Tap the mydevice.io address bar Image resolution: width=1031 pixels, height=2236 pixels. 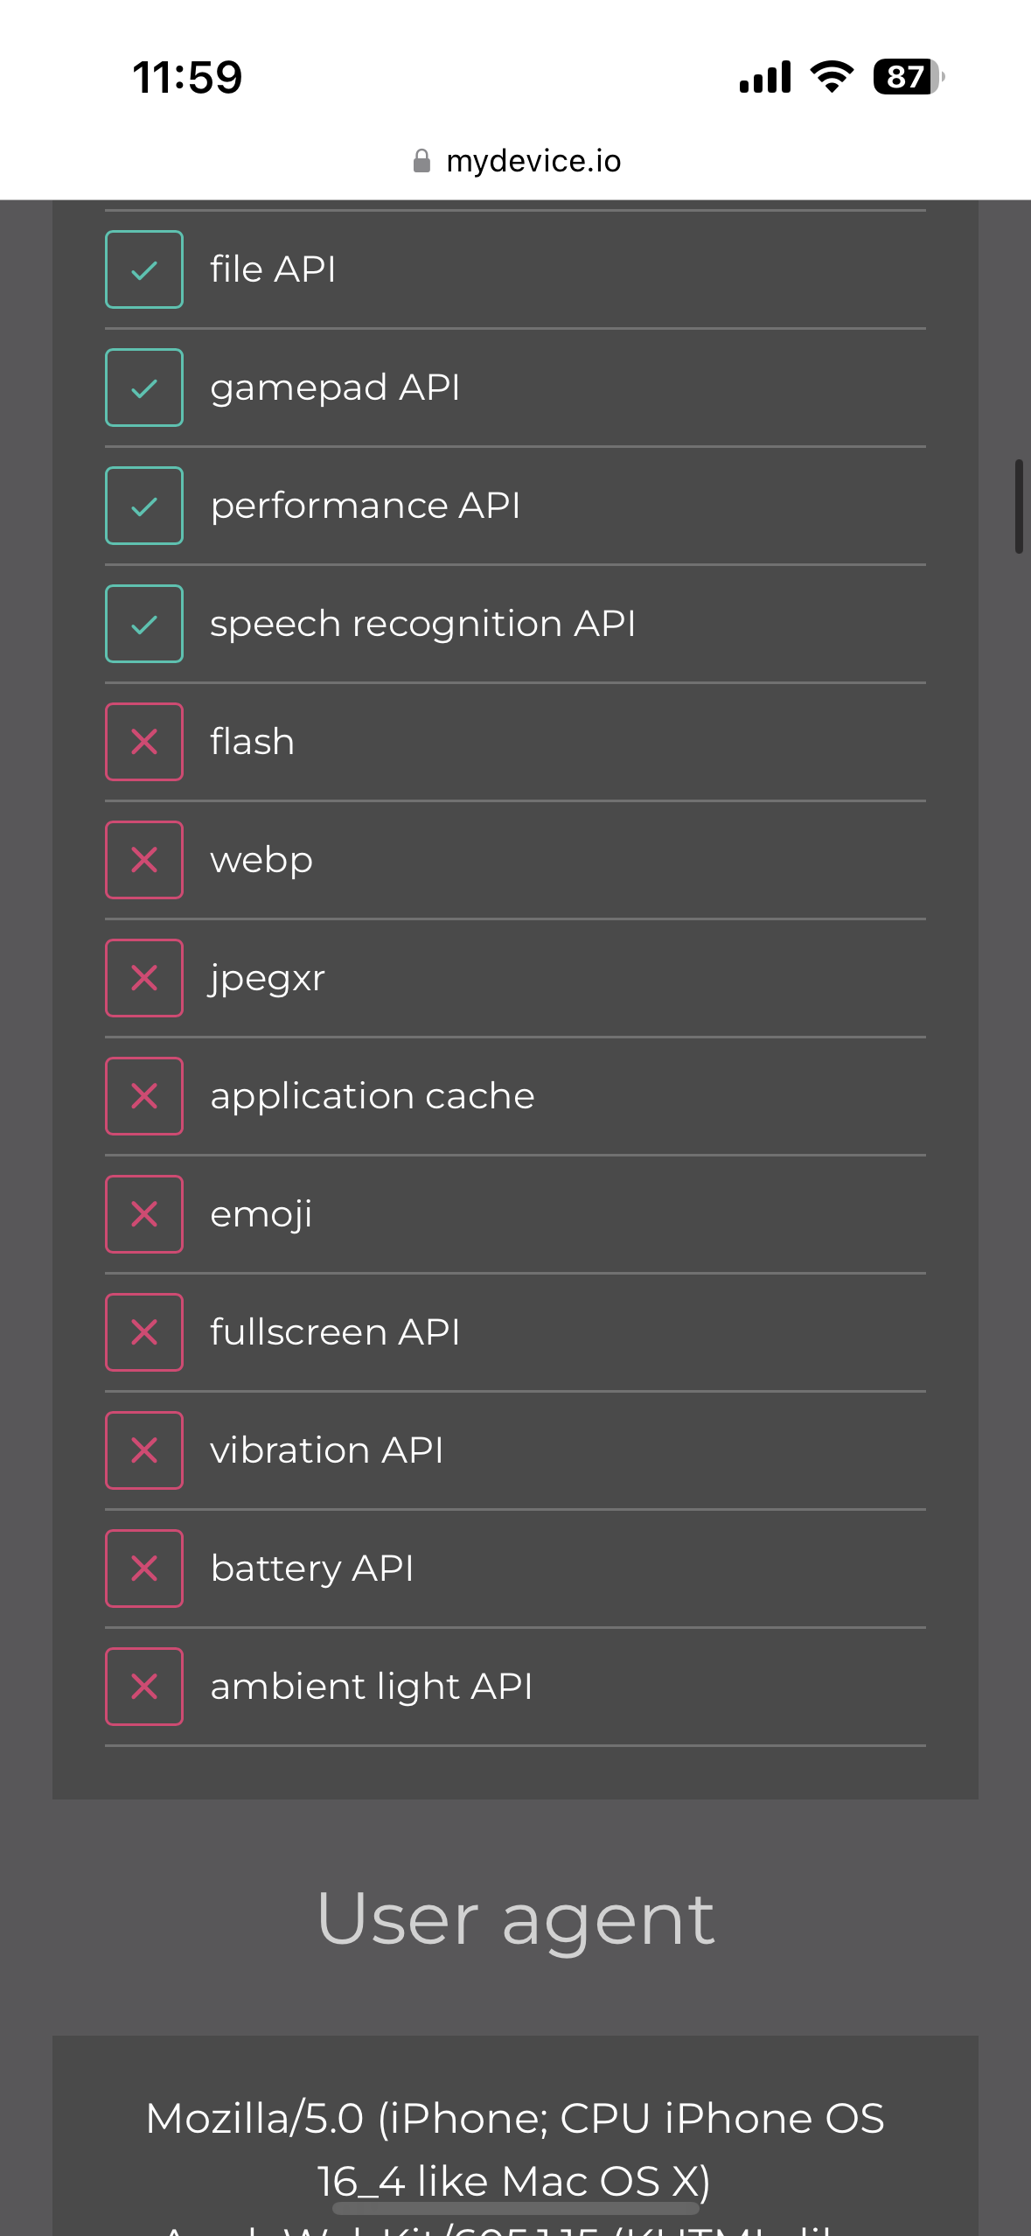(x=533, y=161)
